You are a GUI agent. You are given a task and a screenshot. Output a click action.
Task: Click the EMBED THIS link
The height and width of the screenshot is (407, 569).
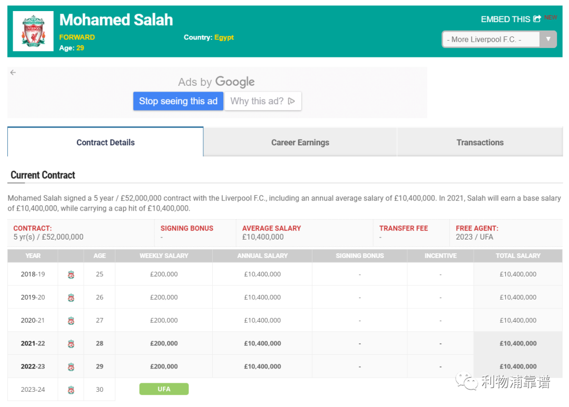click(511, 19)
